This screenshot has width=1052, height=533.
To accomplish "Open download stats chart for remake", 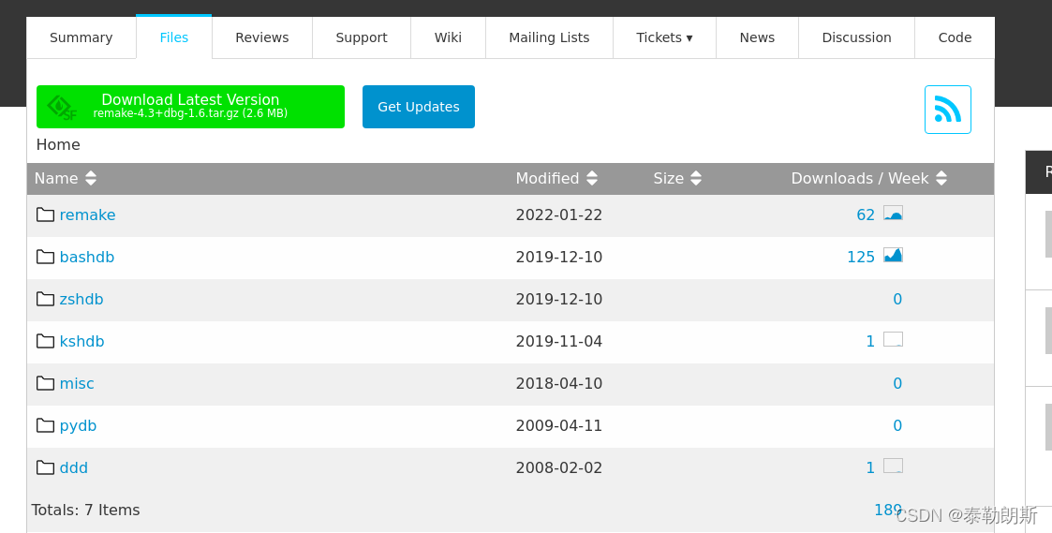I will [893, 214].
